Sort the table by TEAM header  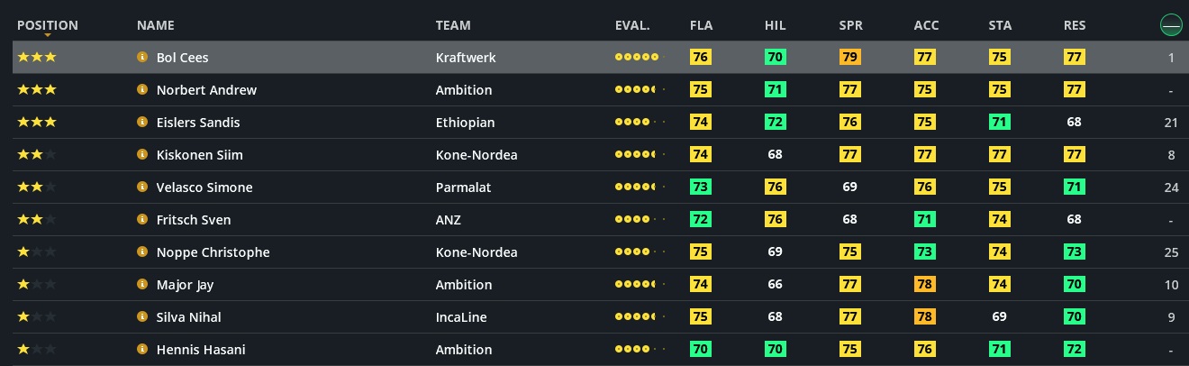(x=453, y=25)
